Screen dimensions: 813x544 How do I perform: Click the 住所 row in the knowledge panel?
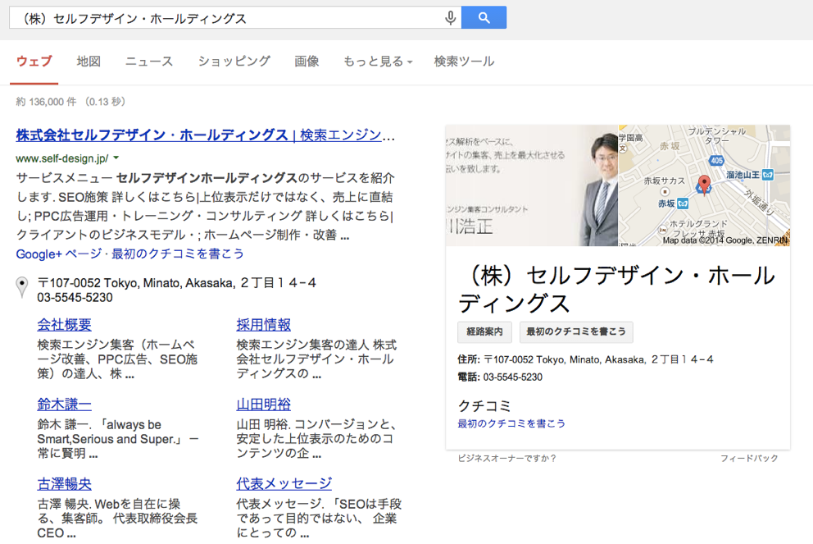585,359
